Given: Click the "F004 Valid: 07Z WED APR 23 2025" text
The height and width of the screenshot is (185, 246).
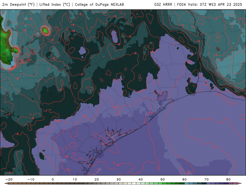Looking at the screenshot, I should point(210,5).
